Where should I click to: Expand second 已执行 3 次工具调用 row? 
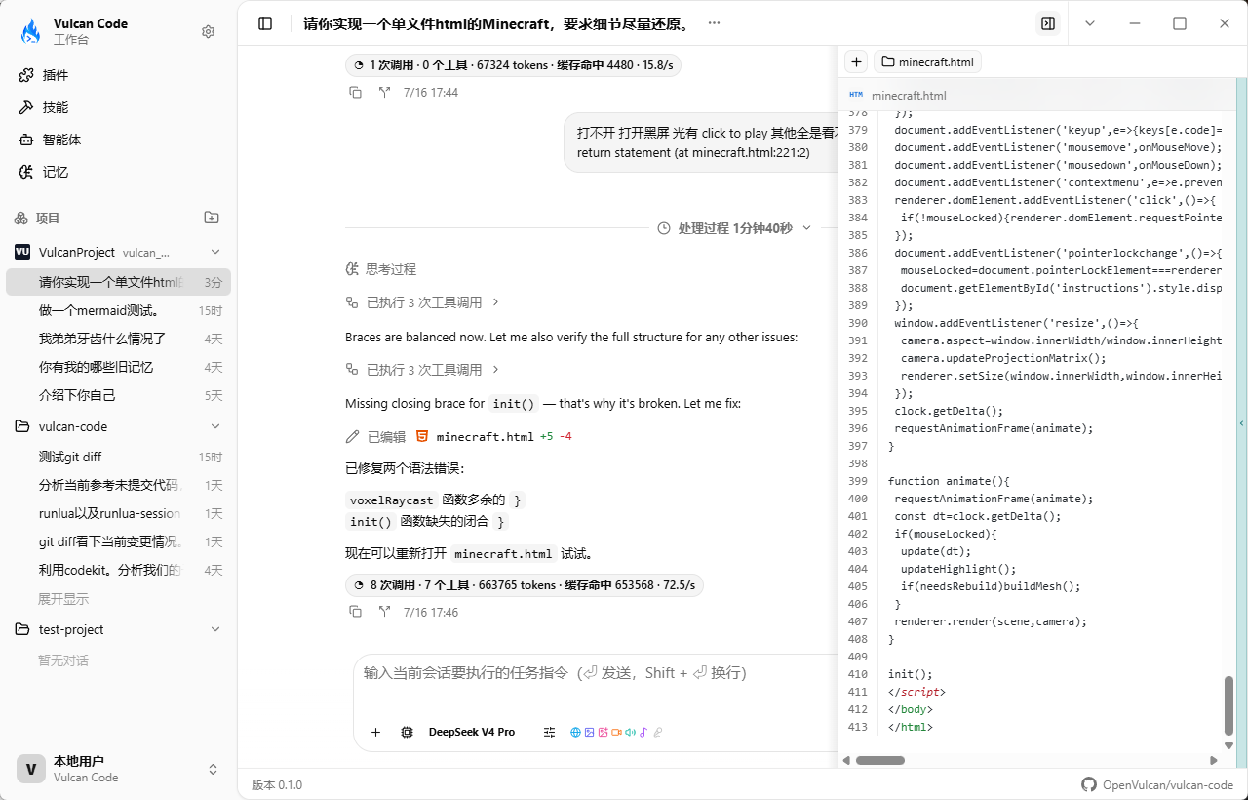point(423,370)
